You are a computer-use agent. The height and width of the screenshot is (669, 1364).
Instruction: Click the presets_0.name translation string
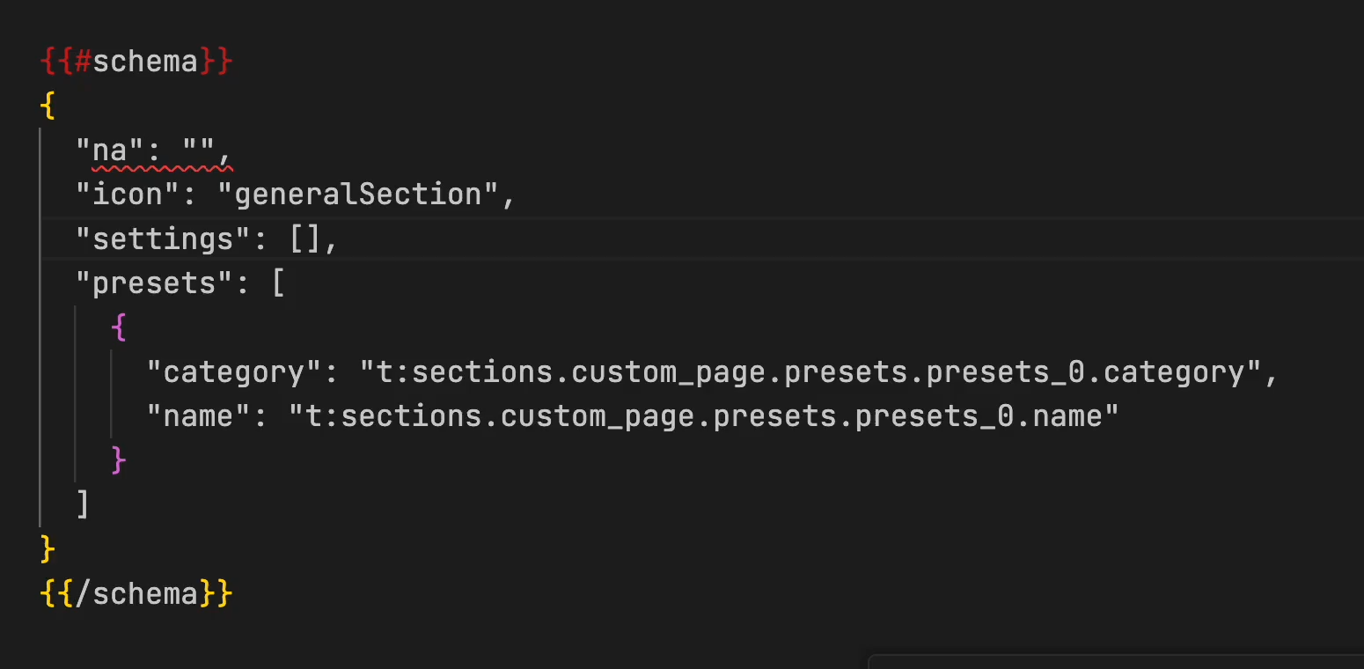704,416
